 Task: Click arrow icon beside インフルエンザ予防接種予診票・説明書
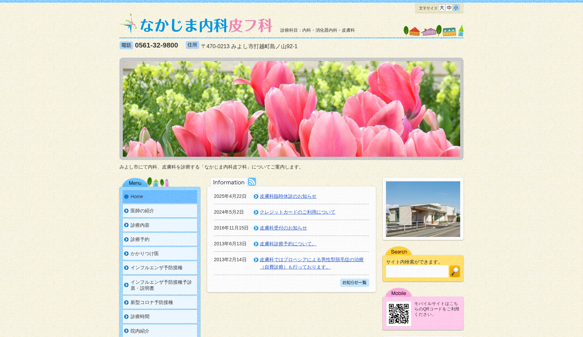126,285
